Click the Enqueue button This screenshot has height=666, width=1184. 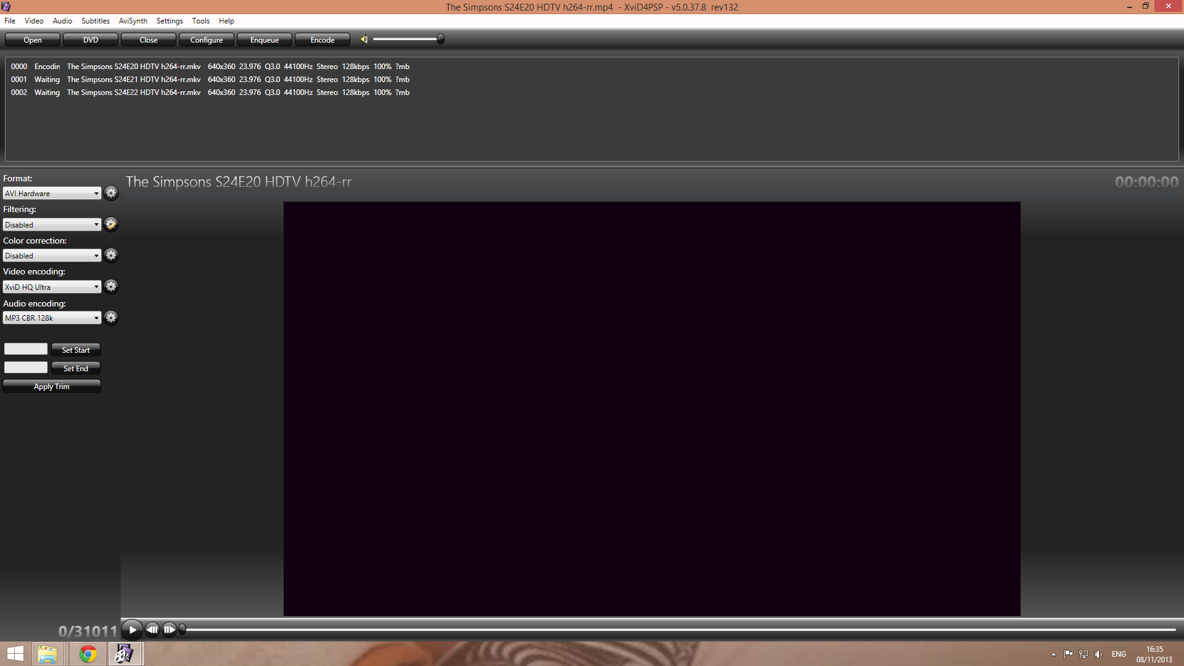pos(265,40)
